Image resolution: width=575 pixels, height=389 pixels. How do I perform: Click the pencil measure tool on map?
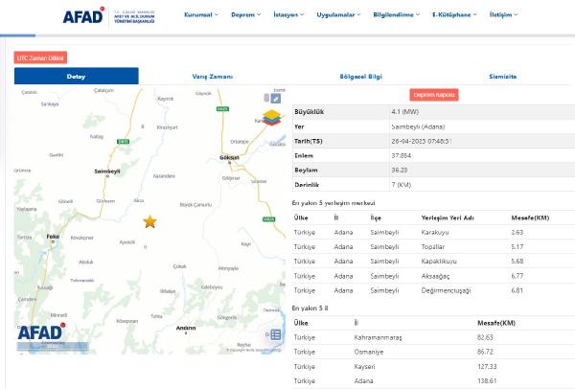[275, 98]
